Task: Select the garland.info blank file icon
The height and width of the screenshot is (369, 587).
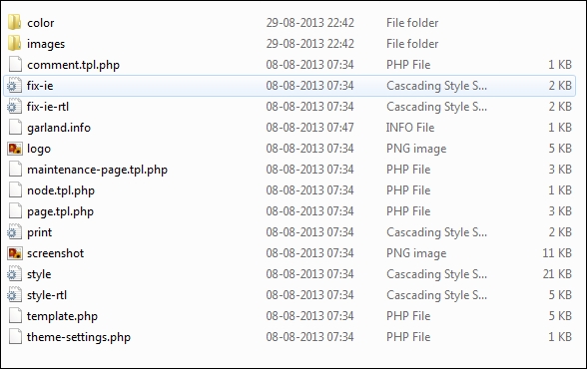Action: click(x=15, y=127)
